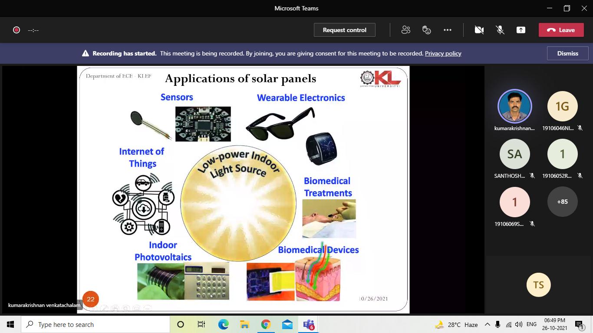The width and height of the screenshot is (593, 333).
Task: Open the More actions ellipsis menu
Action: pos(448,30)
